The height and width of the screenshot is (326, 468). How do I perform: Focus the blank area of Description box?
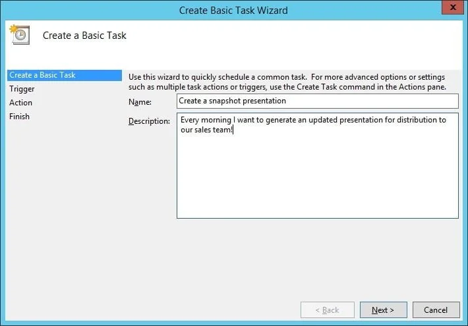[x=316, y=178]
